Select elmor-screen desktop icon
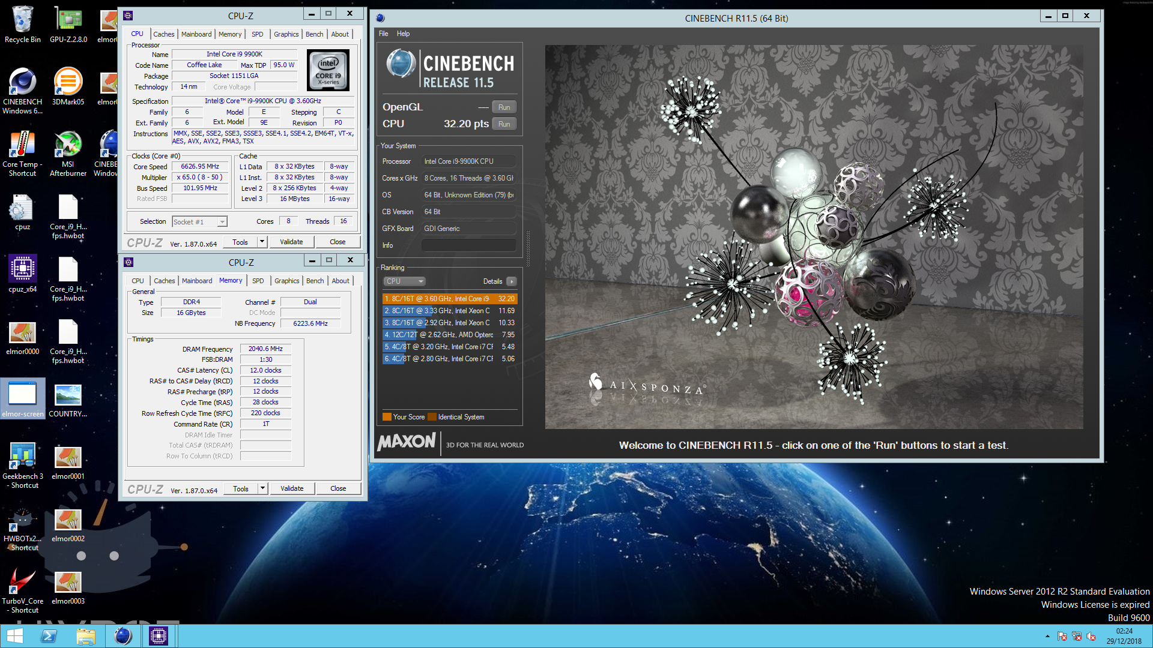The width and height of the screenshot is (1153, 648). (x=22, y=399)
